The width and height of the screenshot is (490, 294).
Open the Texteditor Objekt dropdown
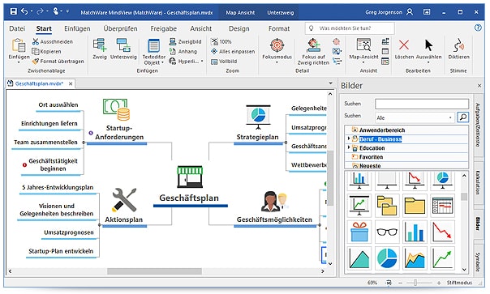click(x=154, y=52)
